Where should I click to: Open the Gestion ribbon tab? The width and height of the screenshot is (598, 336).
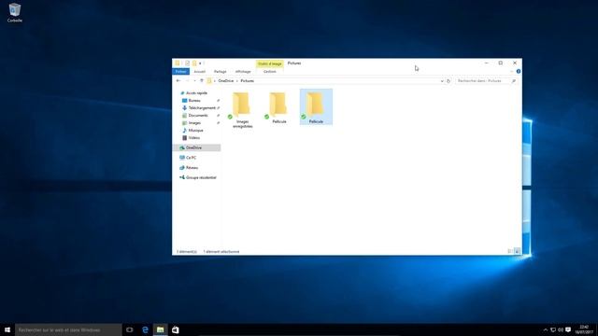coord(270,72)
